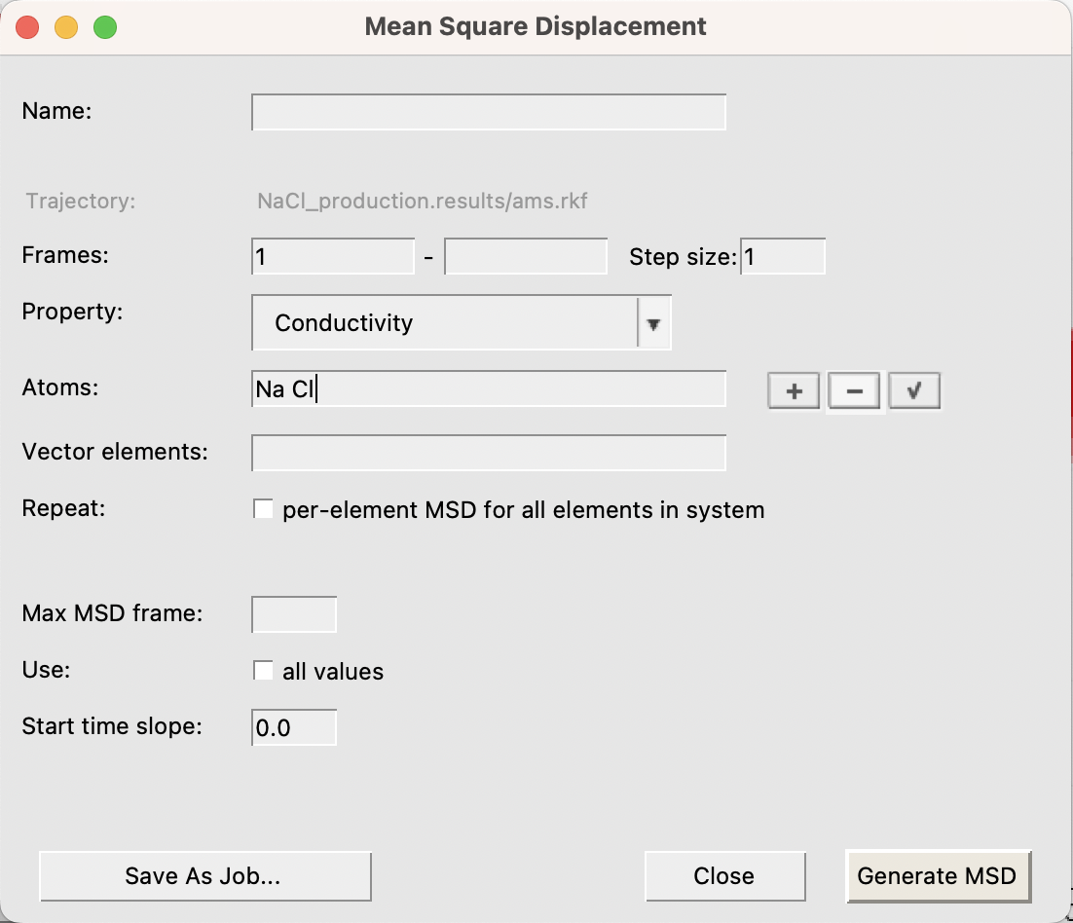Select the Step size field

pyautogui.click(x=783, y=257)
